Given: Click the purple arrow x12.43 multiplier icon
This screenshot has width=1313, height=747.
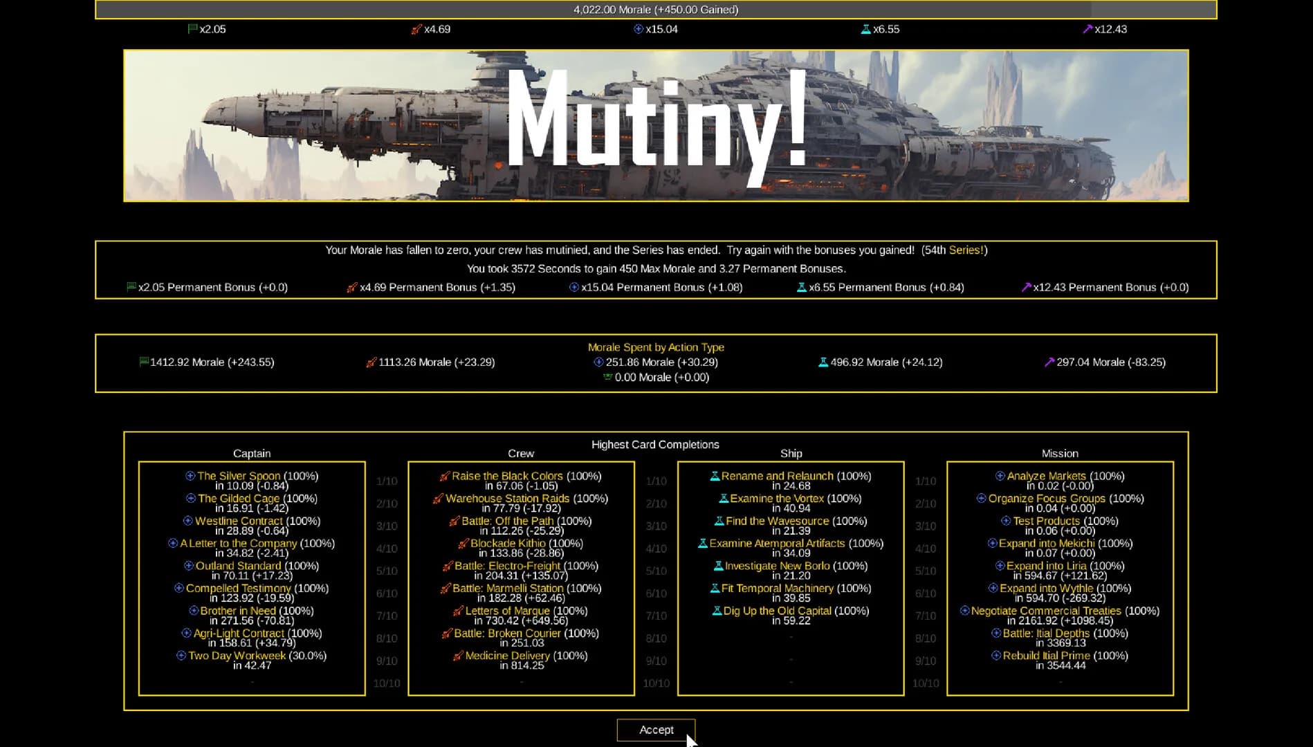Looking at the screenshot, I should (x=1087, y=29).
